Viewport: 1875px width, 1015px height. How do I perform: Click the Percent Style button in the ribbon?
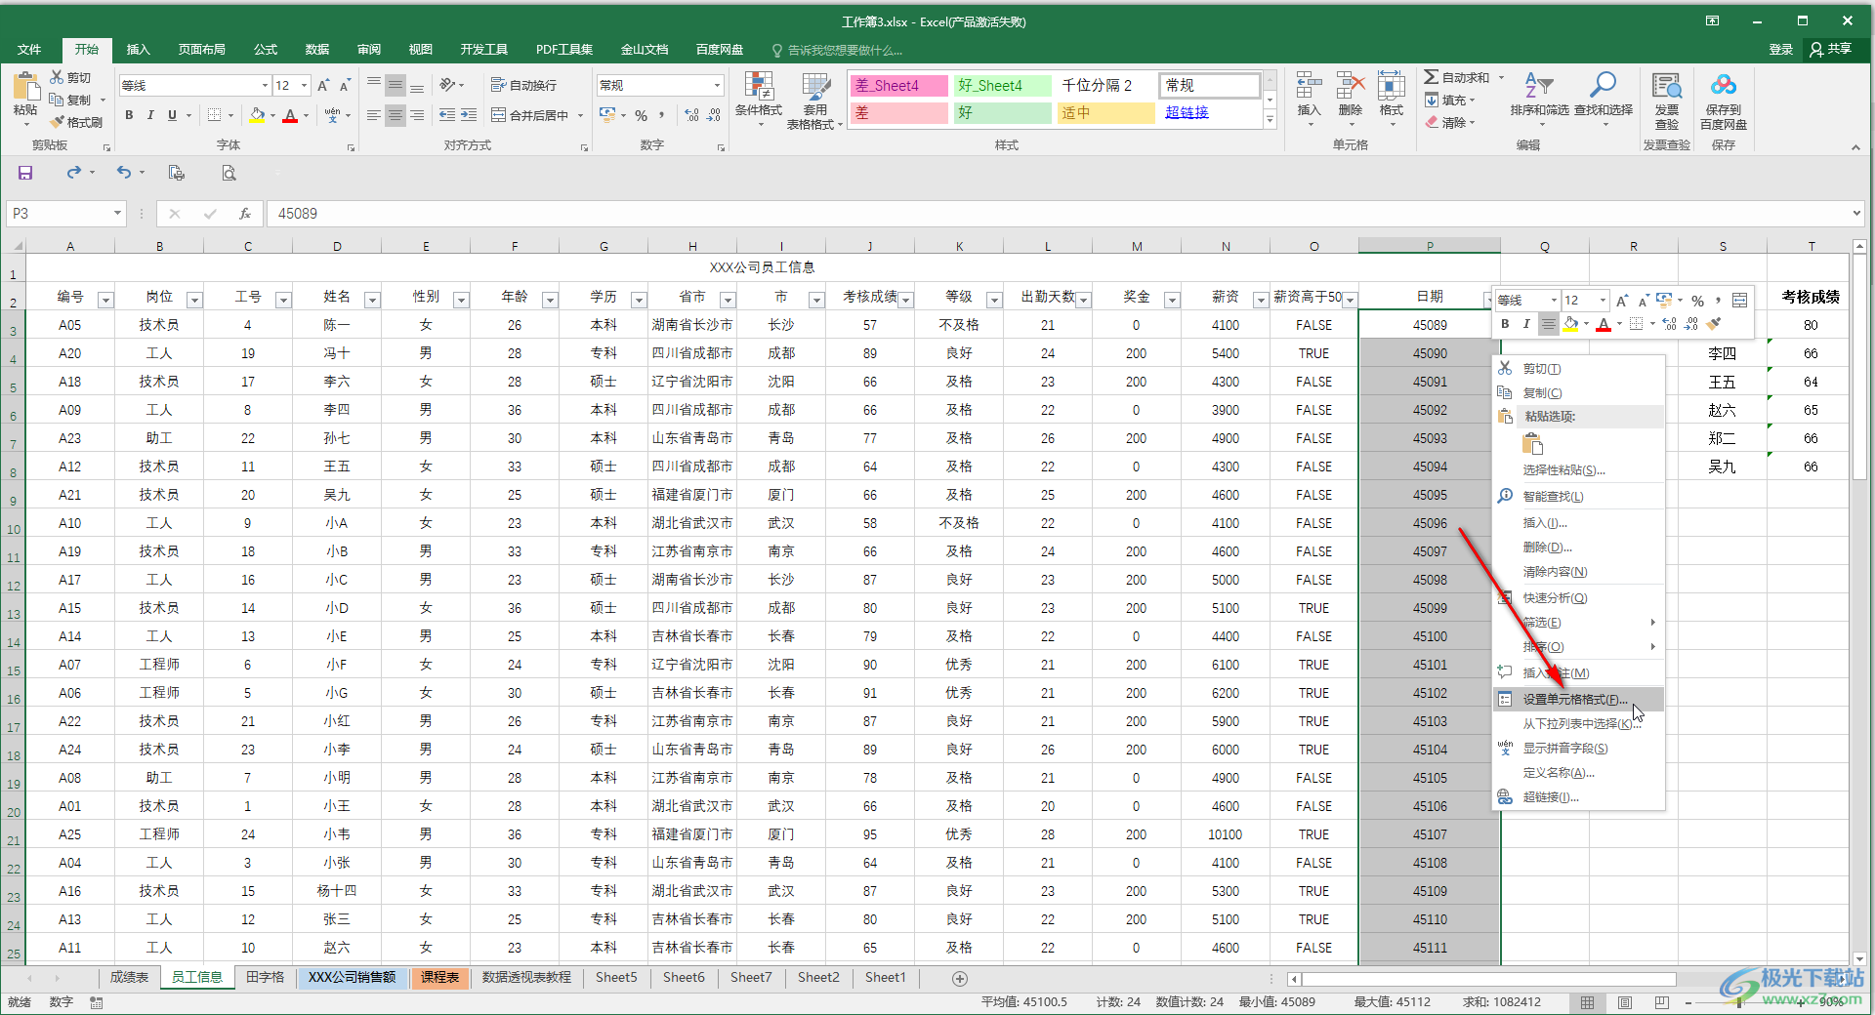point(642,115)
